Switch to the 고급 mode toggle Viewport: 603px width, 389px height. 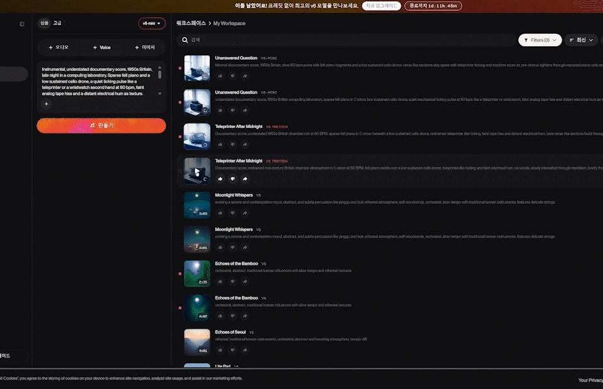point(57,23)
